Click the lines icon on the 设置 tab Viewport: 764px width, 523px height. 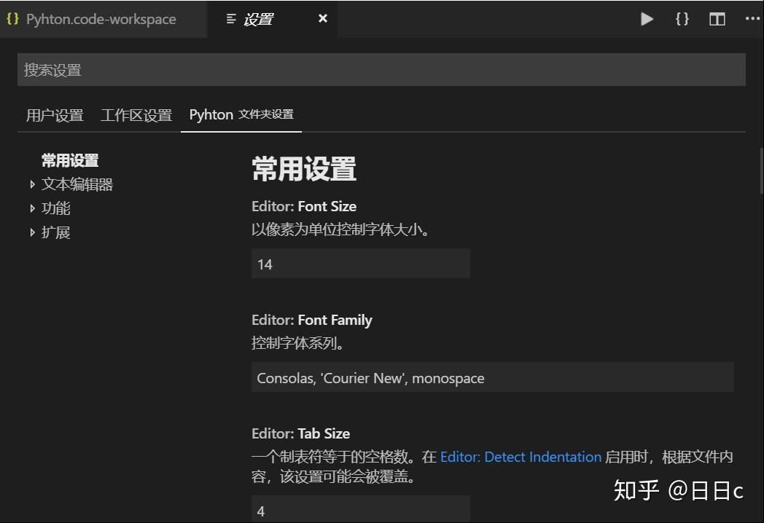click(231, 19)
